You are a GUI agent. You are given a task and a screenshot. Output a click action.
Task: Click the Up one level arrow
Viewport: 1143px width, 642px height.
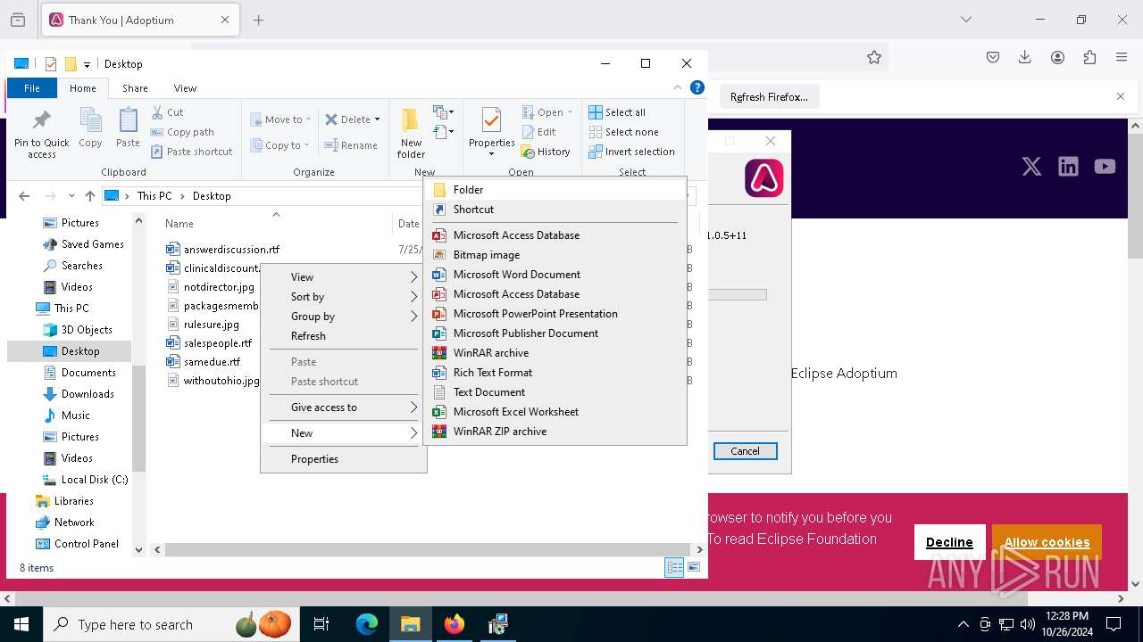pyautogui.click(x=89, y=196)
